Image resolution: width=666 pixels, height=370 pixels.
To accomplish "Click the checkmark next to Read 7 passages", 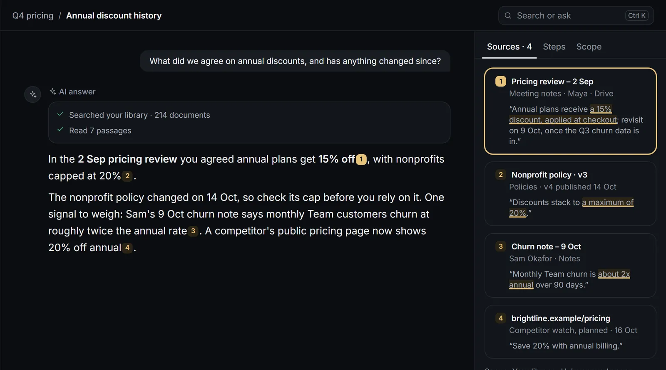I will pos(60,130).
